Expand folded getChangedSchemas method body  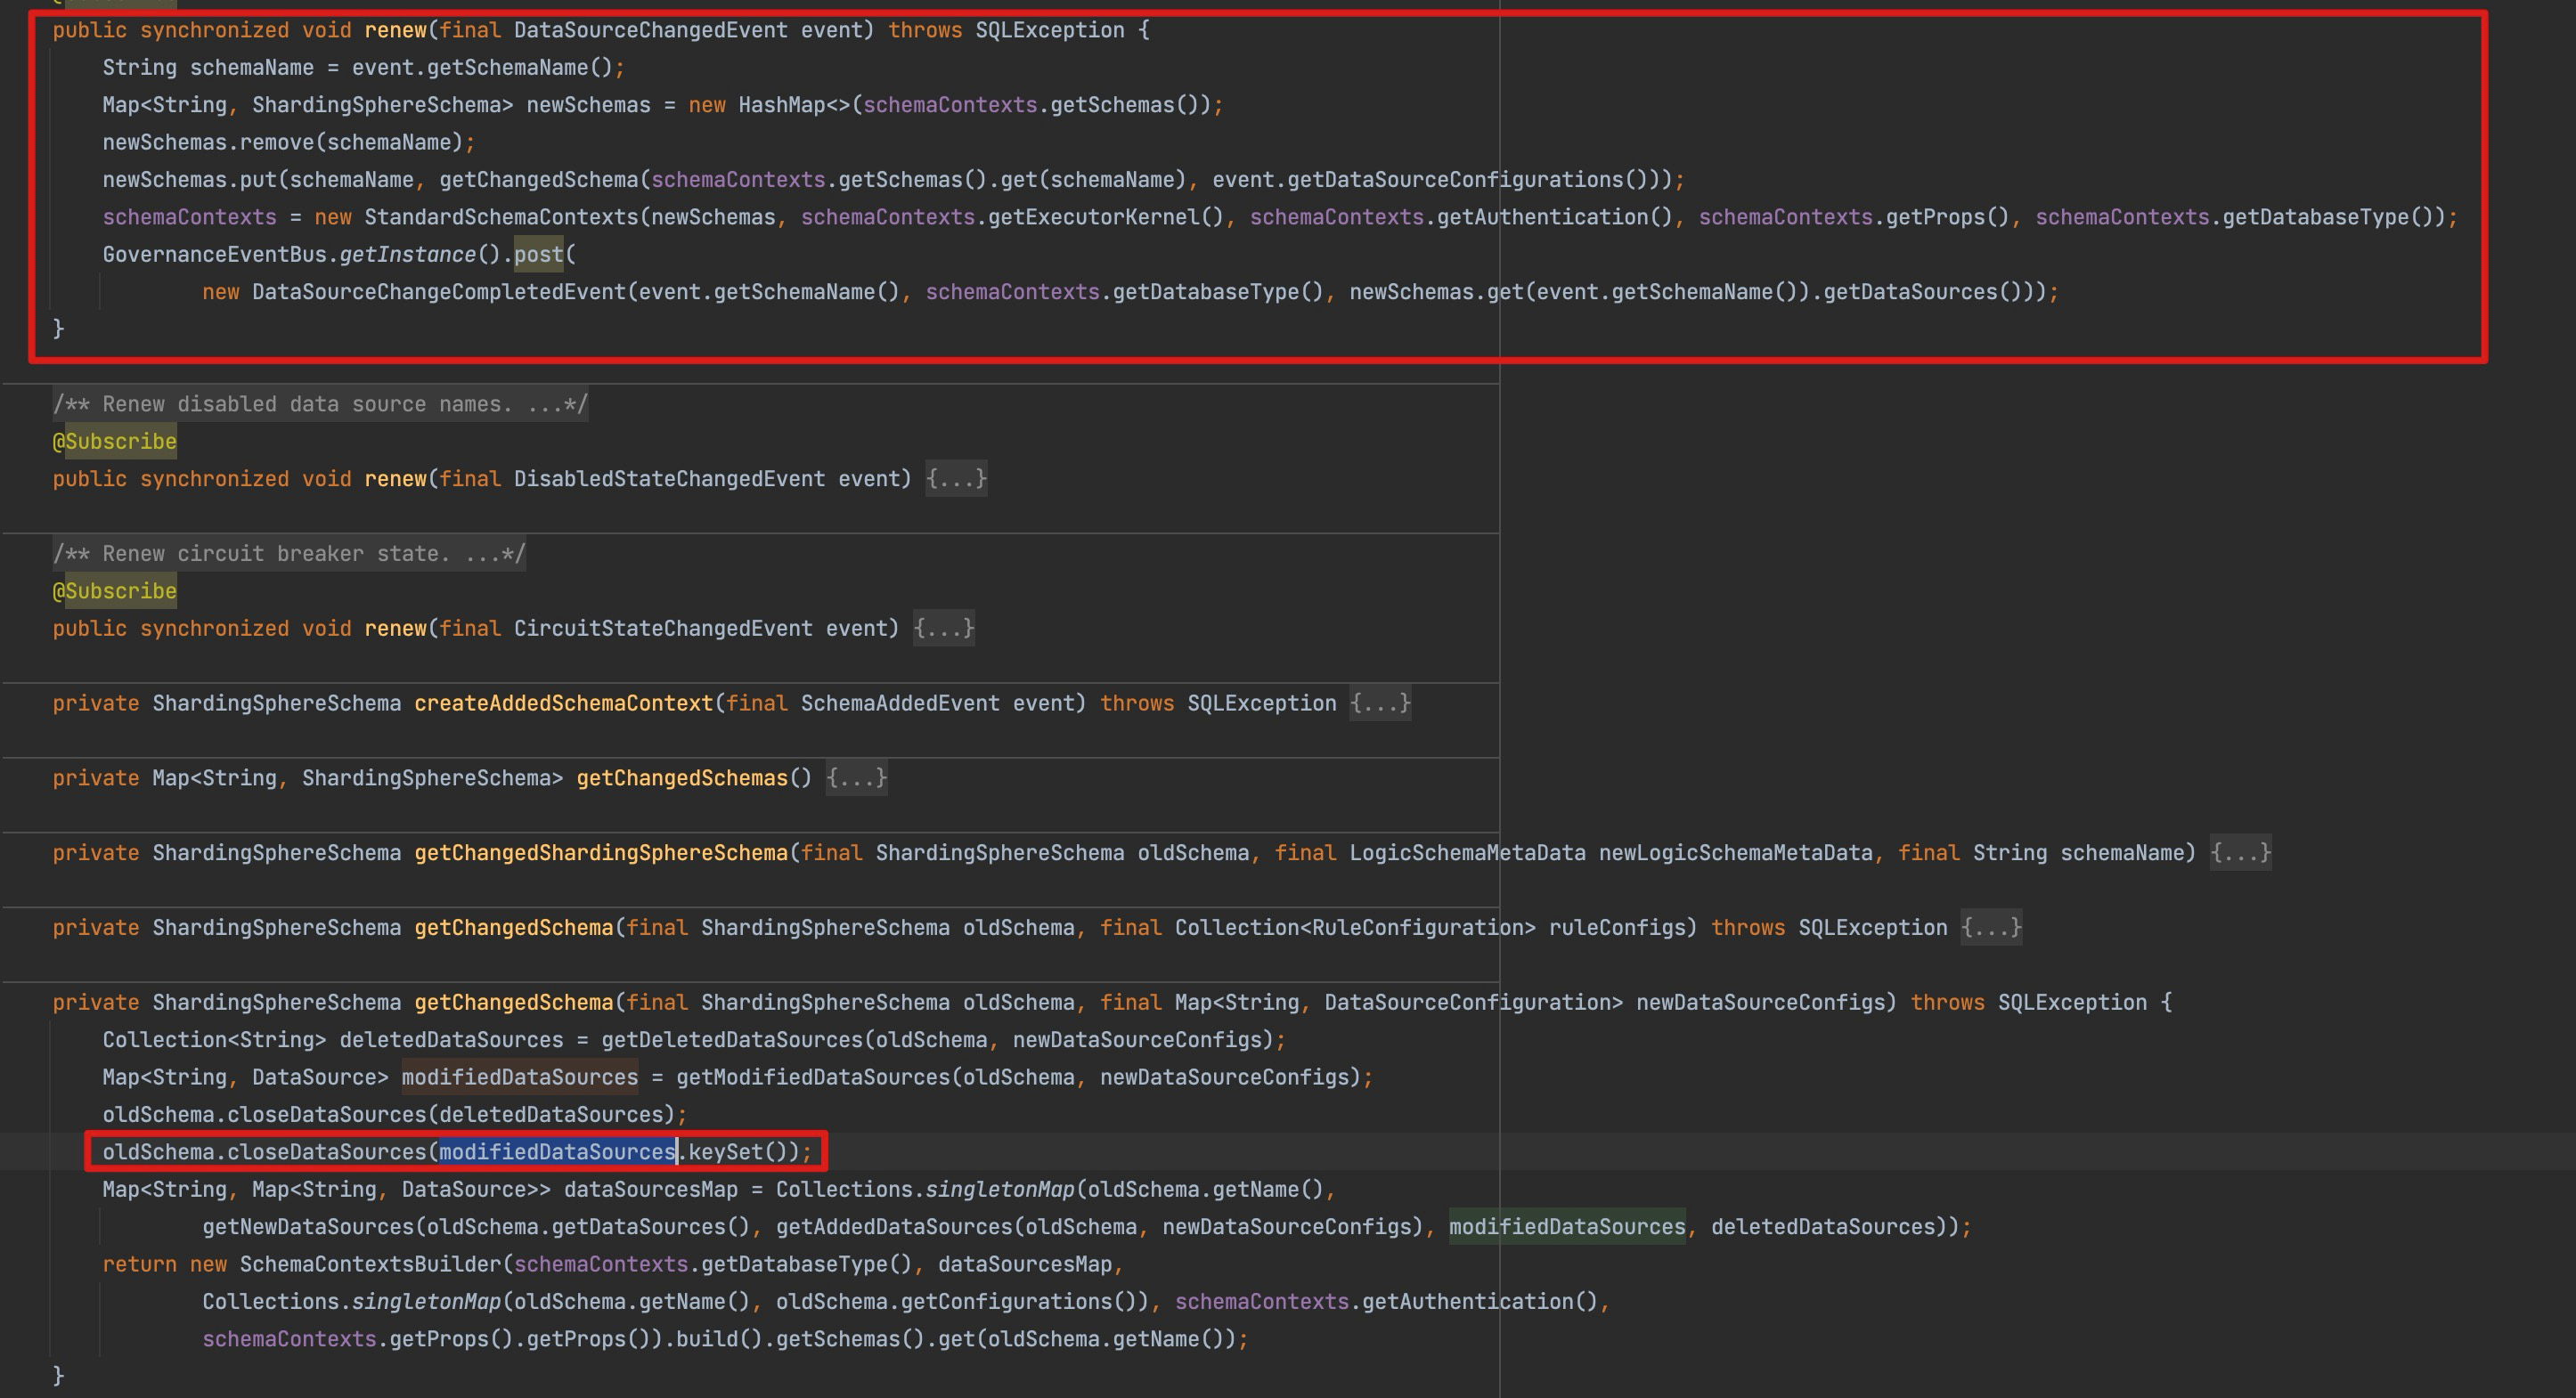point(856,778)
